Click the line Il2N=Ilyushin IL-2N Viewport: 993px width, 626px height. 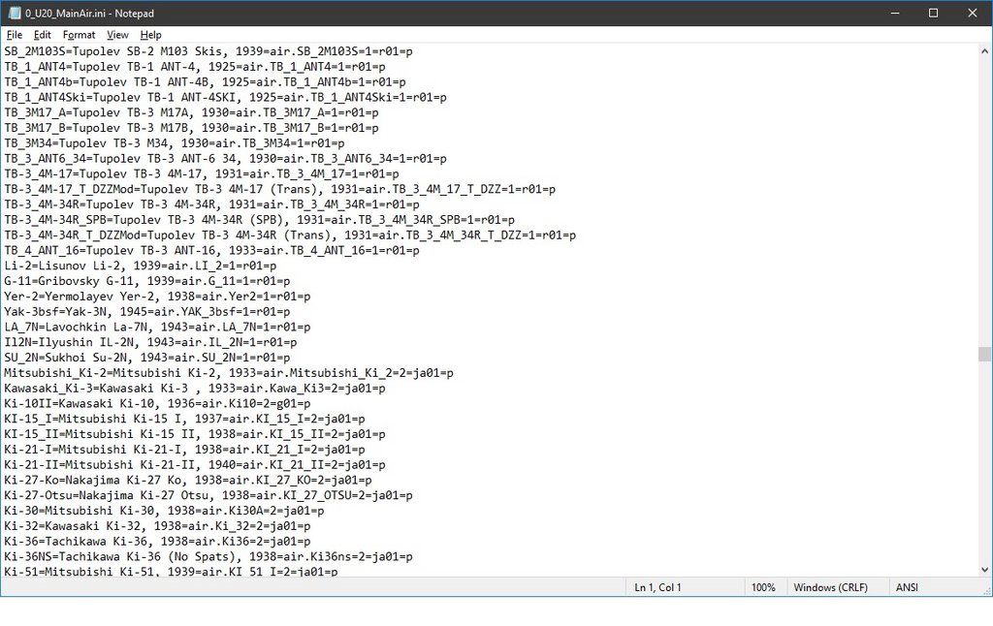point(150,342)
